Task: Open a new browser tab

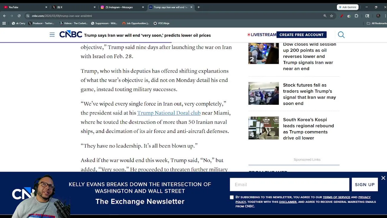Action: [x=199, y=7]
